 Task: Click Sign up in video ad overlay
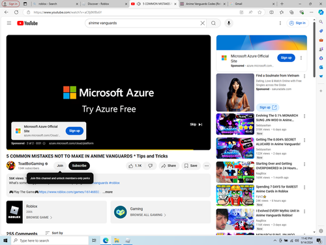pos(74,131)
